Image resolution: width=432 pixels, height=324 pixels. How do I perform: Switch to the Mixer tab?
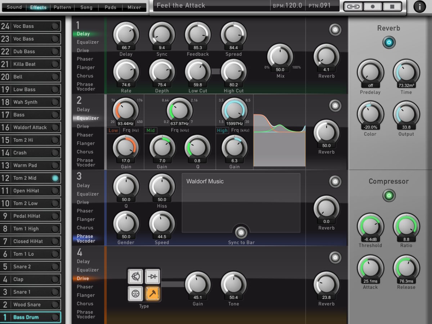[134, 7]
